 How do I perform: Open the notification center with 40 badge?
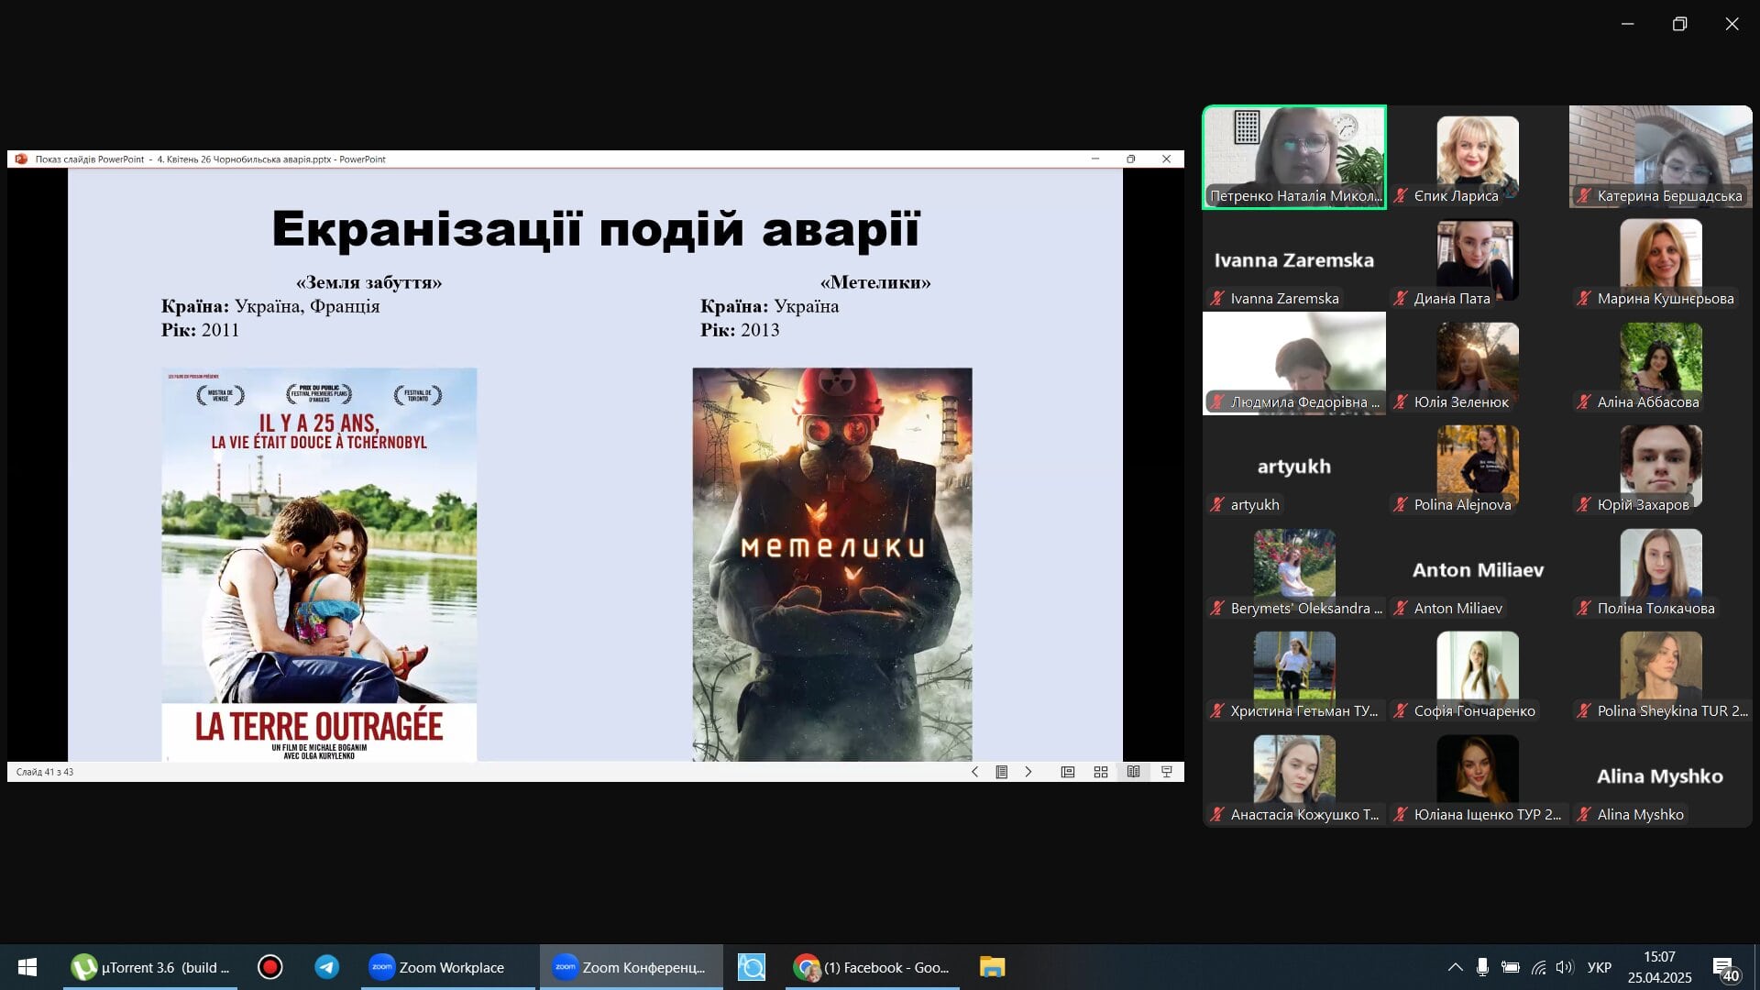click(1725, 968)
